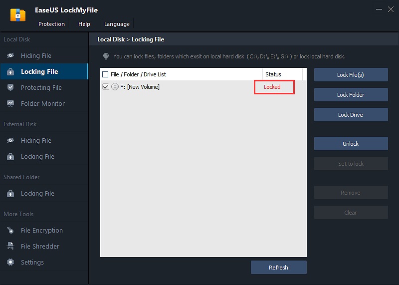
Task: Uncheck the F: [New Volume] checkbox
Action: (x=106, y=87)
